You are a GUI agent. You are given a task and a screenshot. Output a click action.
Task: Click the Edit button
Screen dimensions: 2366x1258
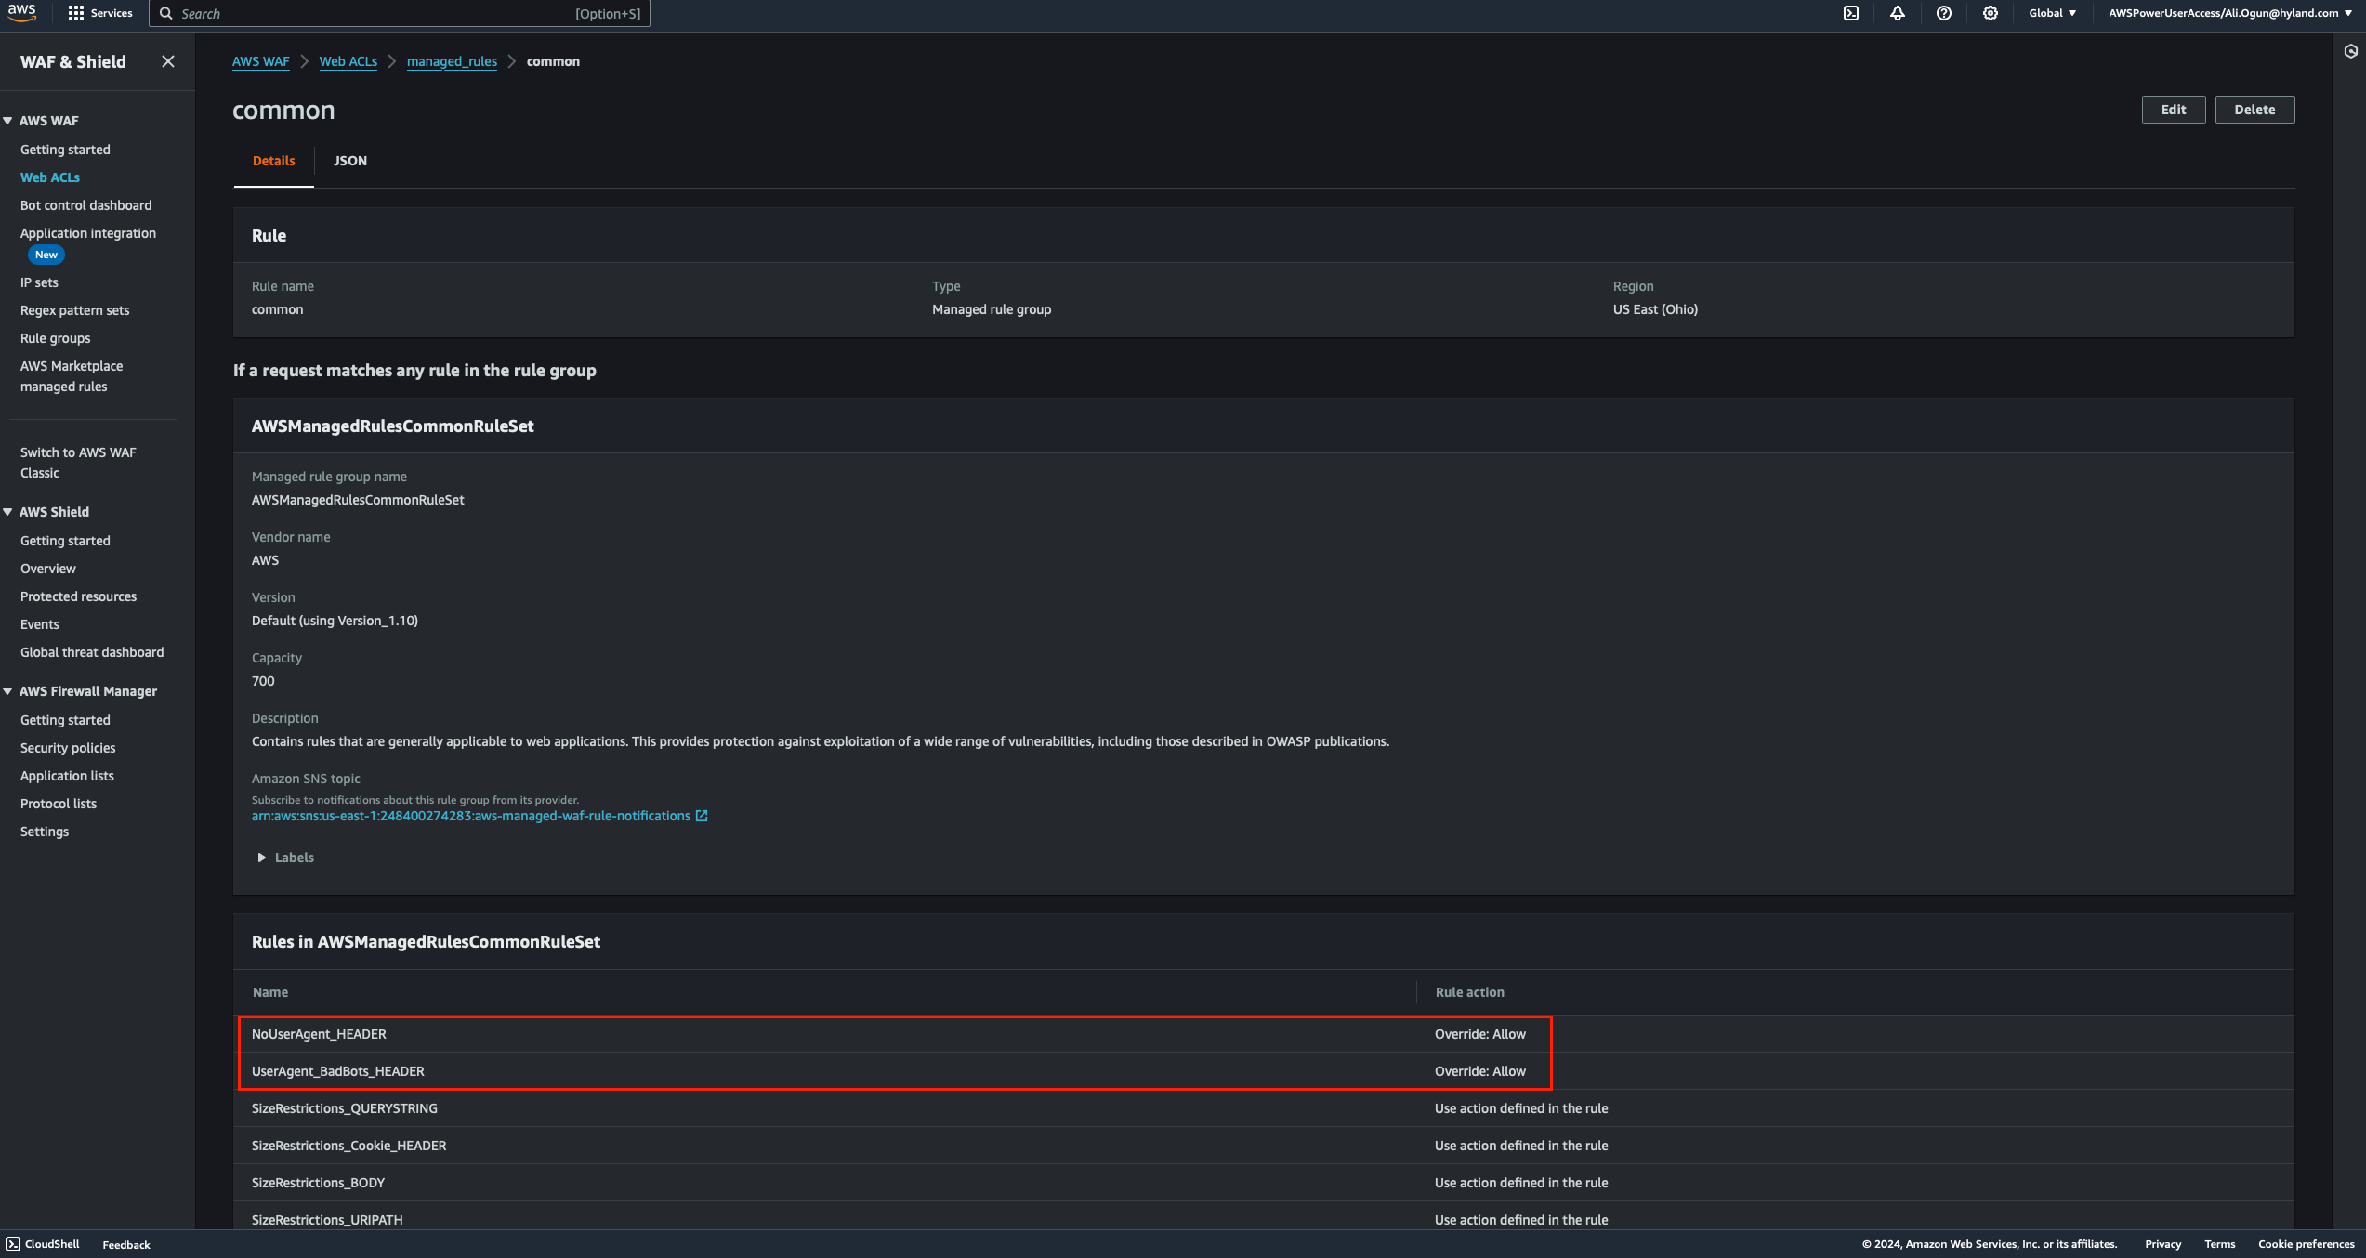point(2173,110)
